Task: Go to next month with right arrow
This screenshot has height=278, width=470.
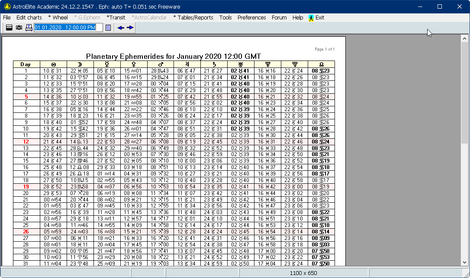Action: coord(130,28)
